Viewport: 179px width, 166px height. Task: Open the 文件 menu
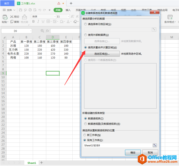(9, 10)
